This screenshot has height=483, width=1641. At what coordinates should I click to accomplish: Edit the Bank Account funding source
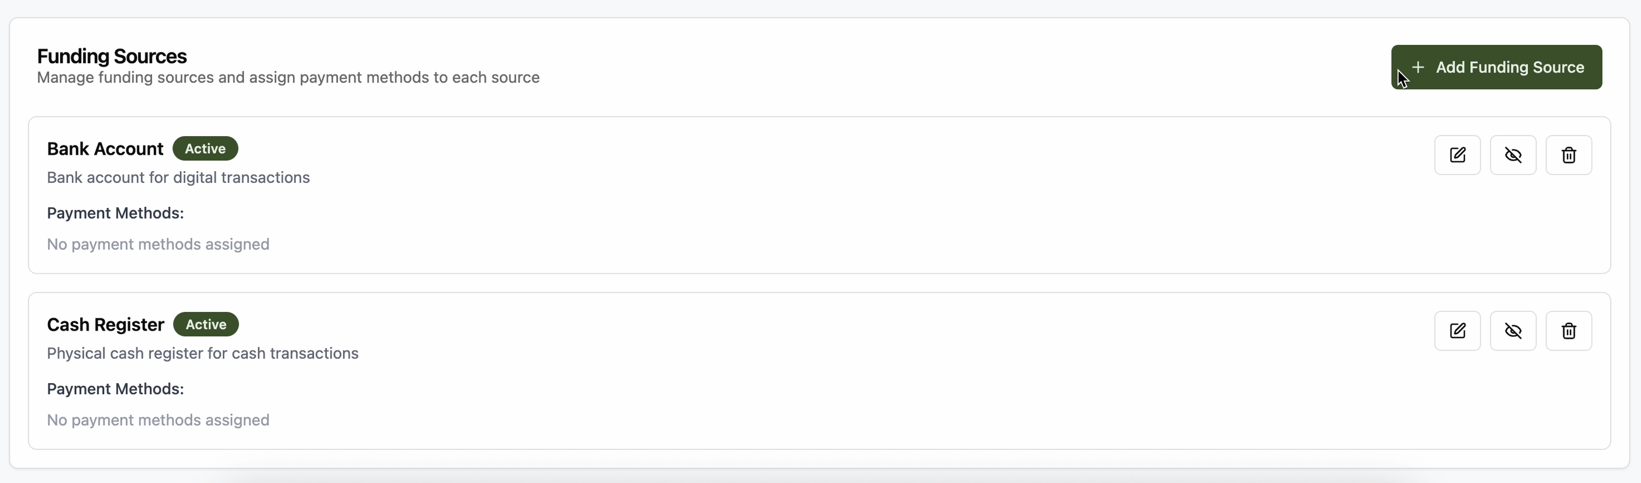pyautogui.click(x=1457, y=155)
